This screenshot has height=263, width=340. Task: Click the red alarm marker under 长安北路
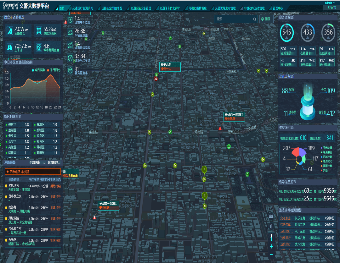156,79
